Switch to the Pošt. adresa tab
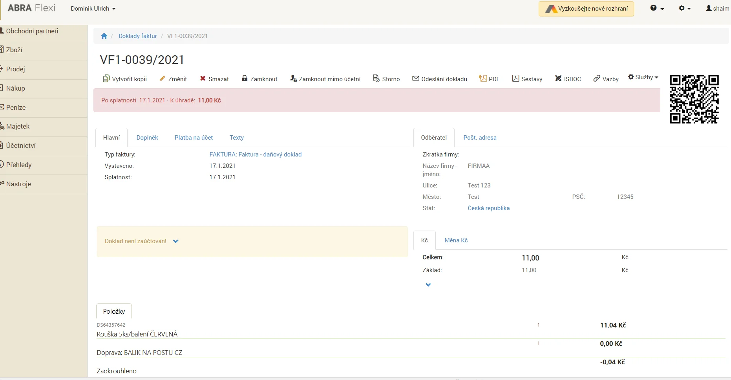731x380 pixels. [480, 138]
